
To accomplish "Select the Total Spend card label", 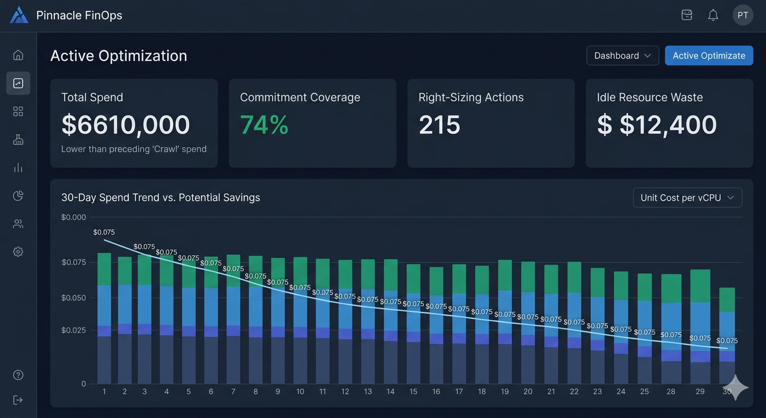I will [92, 97].
